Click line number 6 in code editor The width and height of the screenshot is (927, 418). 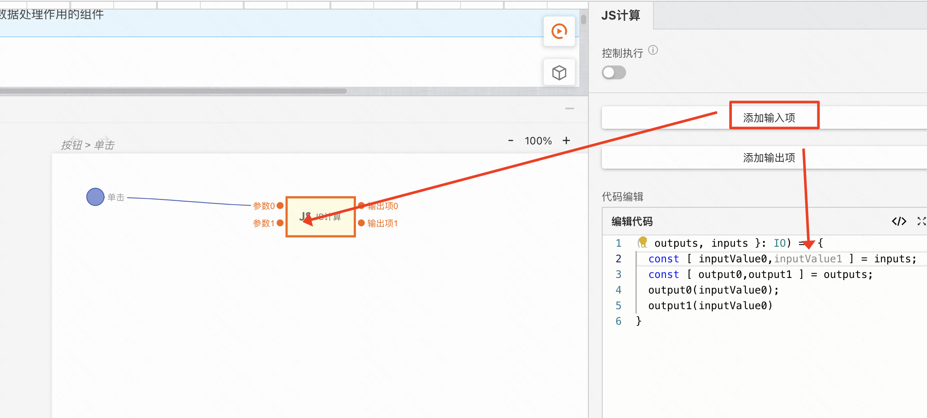pos(618,321)
